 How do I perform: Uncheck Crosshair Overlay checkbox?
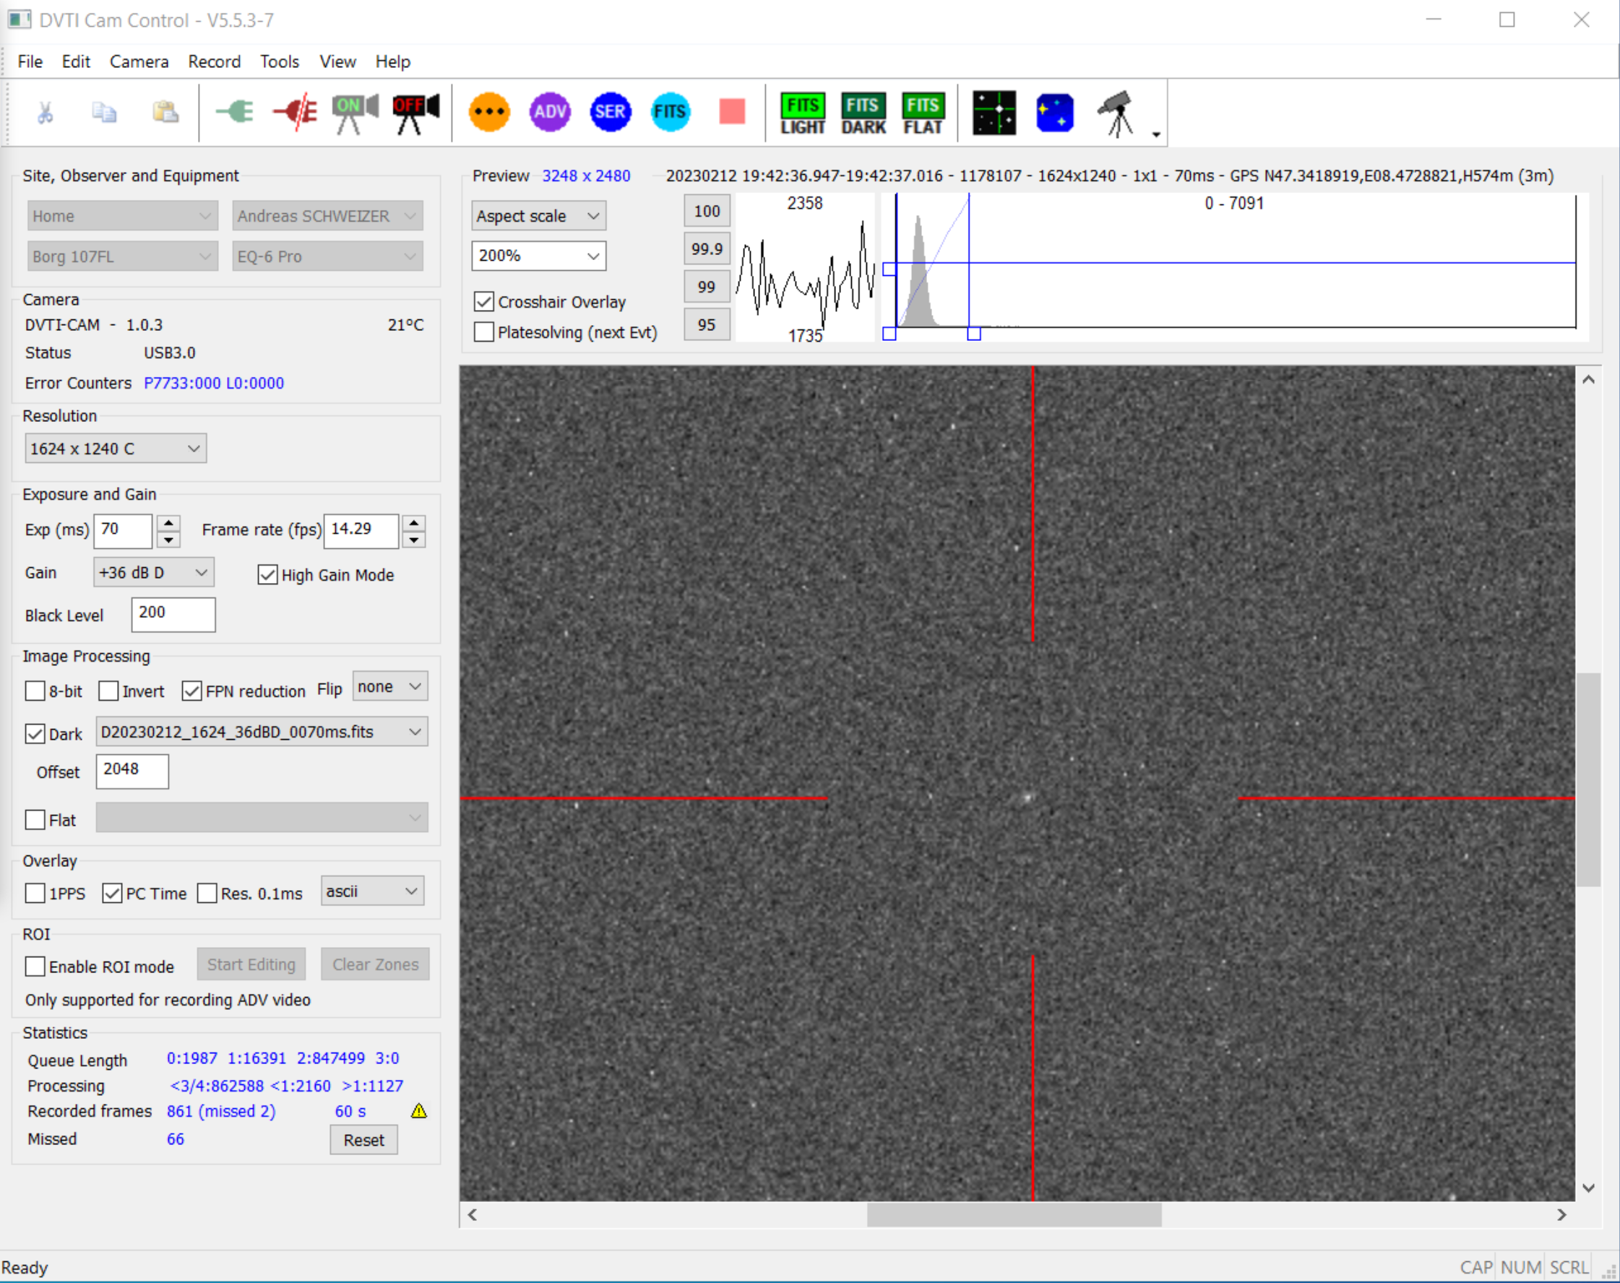485,302
